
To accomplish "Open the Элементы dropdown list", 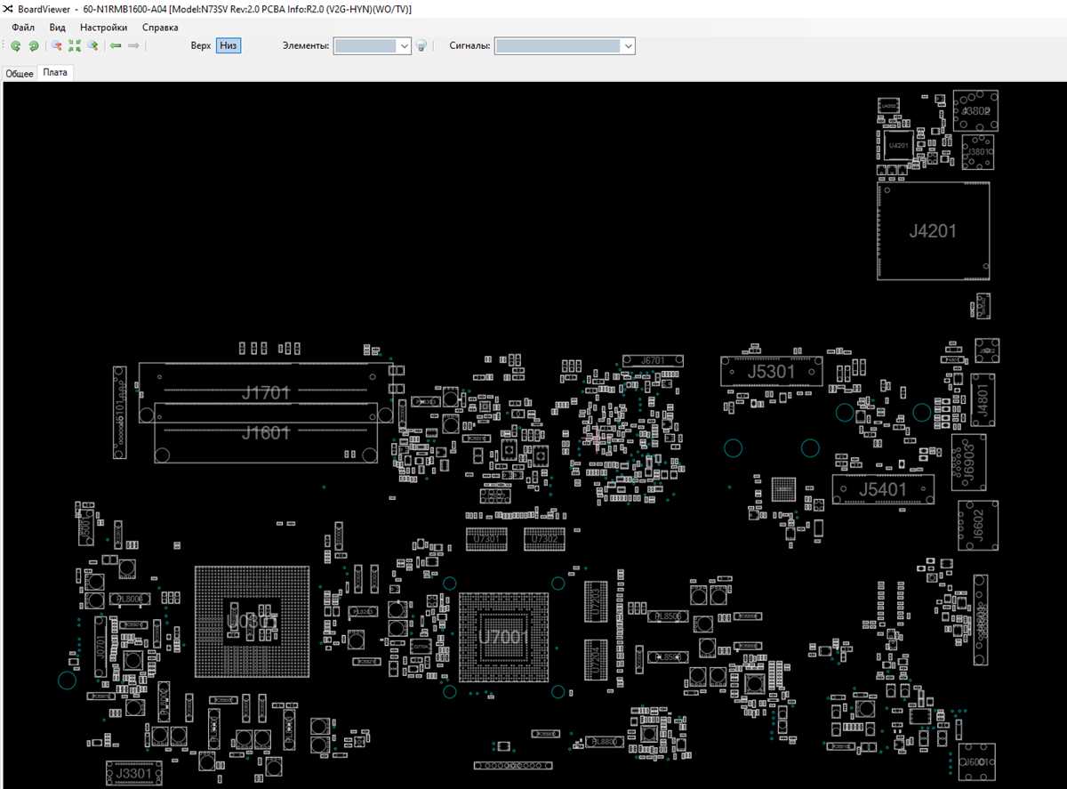I will [405, 45].
